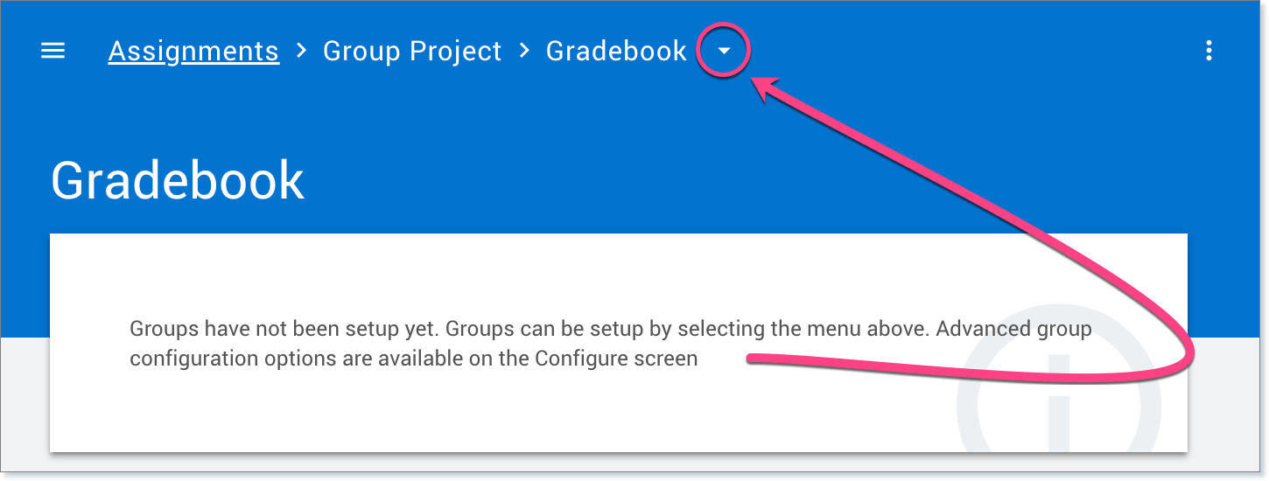The height and width of the screenshot is (481, 1269).
Task: Click the Gradebook breadcrumb label
Action: click(x=616, y=52)
